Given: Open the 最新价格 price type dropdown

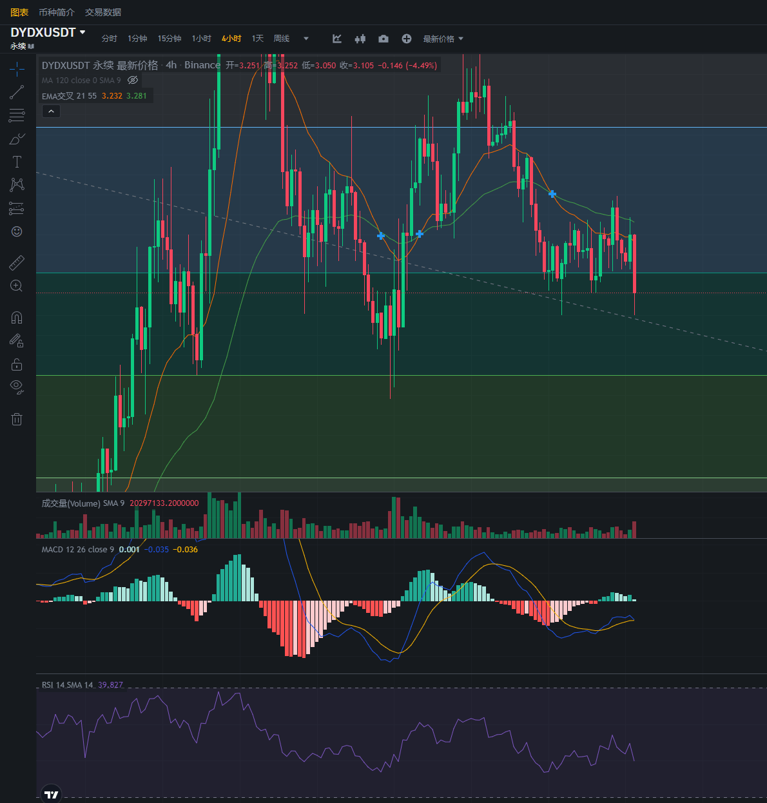Looking at the screenshot, I should (443, 39).
